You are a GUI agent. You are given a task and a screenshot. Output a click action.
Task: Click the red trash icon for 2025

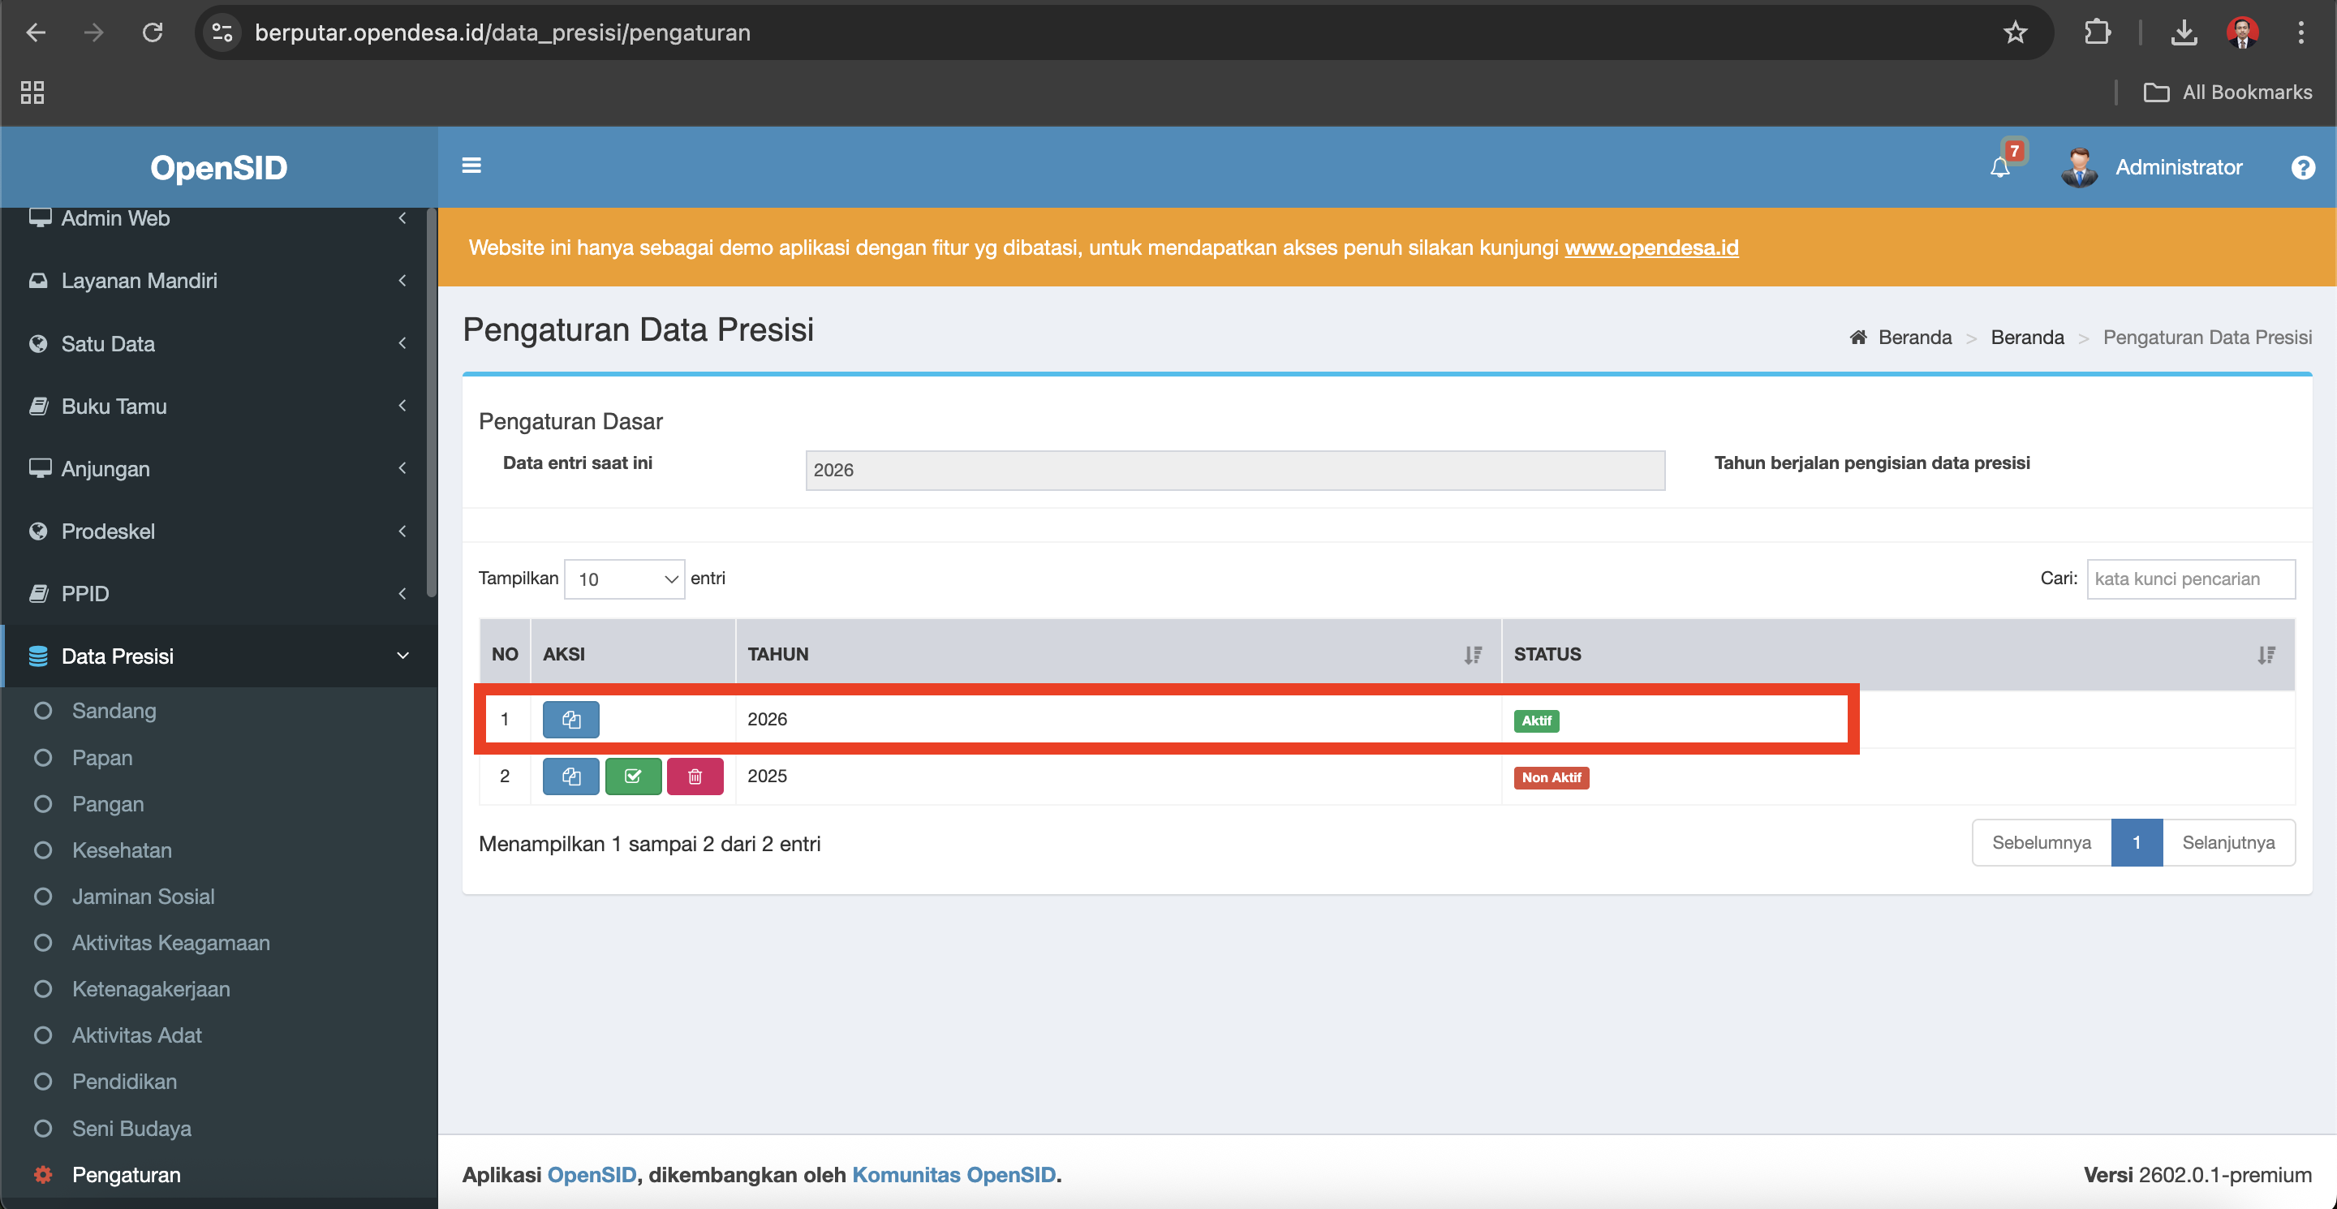[695, 777]
